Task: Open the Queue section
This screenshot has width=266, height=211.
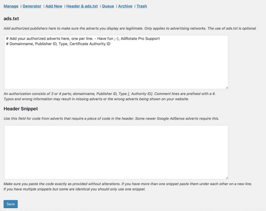Action: (x=108, y=6)
